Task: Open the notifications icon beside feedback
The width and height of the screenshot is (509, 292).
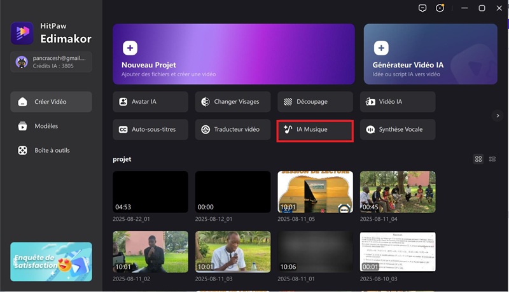Action: pyautogui.click(x=440, y=8)
